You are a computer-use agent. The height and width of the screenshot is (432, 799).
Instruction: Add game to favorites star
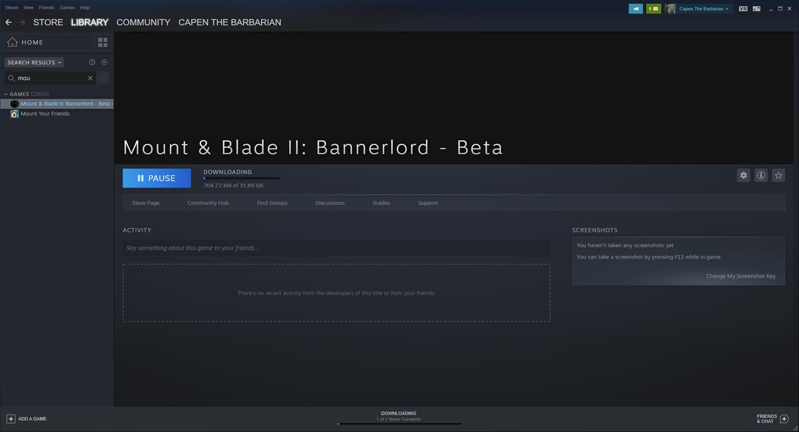click(778, 175)
